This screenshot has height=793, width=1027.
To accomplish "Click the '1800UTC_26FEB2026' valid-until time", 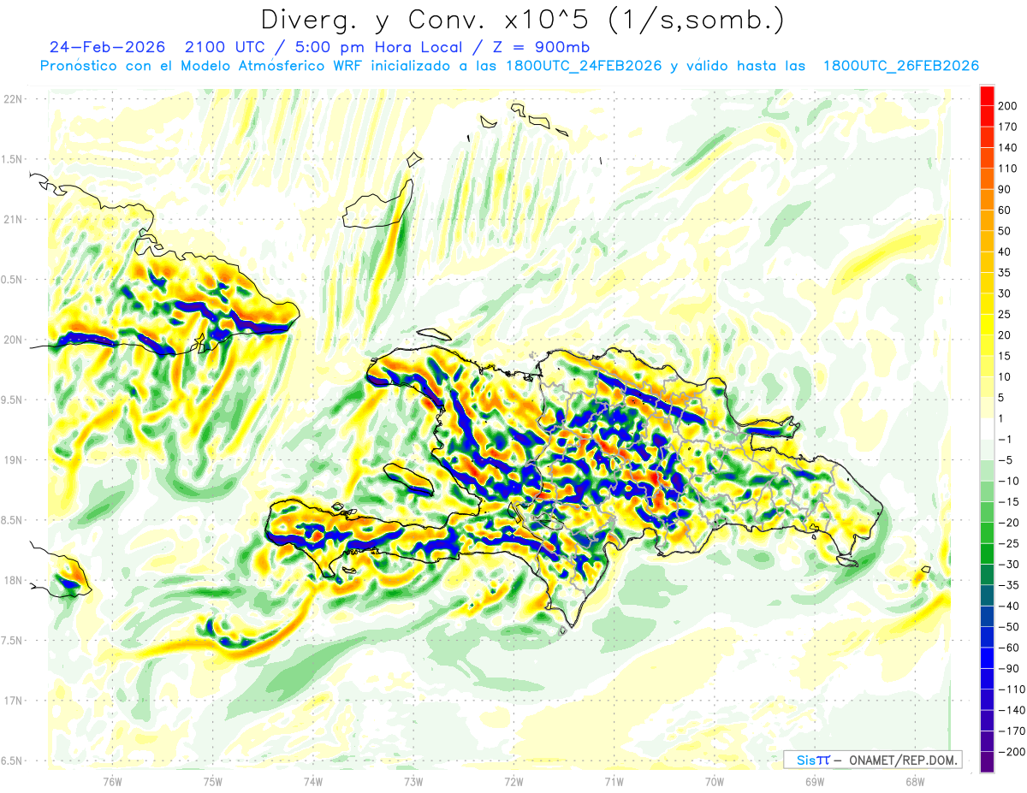I will 900,65.
